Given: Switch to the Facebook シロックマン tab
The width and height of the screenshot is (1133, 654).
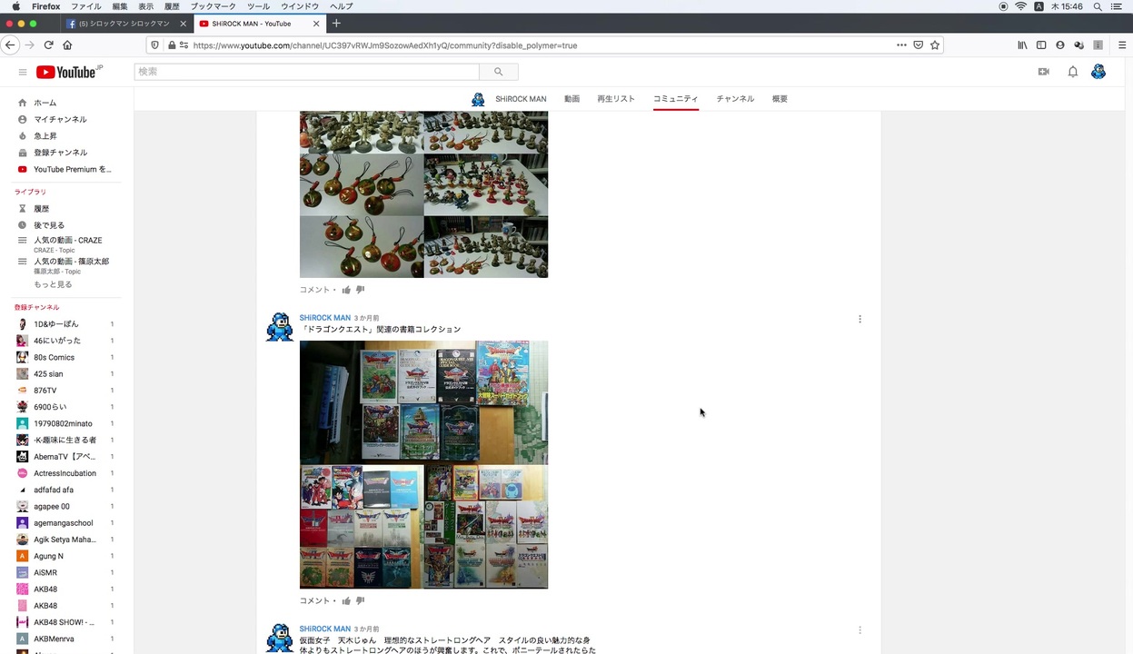Looking at the screenshot, I should click(126, 23).
